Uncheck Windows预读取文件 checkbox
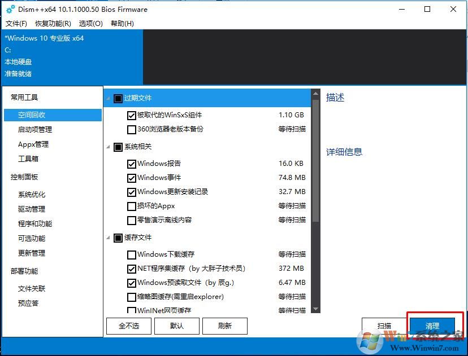The height and width of the screenshot is (356, 468). (131, 283)
